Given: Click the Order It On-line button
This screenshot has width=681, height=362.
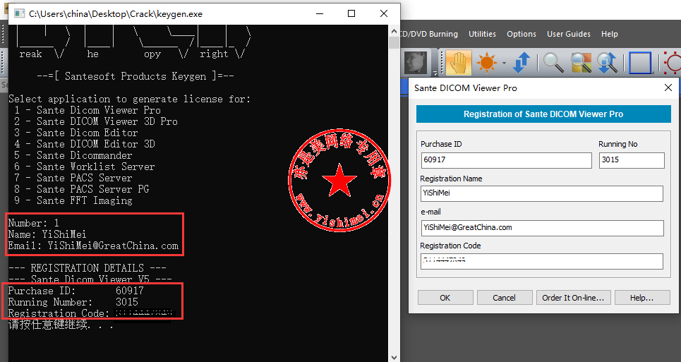Looking at the screenshot, I should pos(573,298).
